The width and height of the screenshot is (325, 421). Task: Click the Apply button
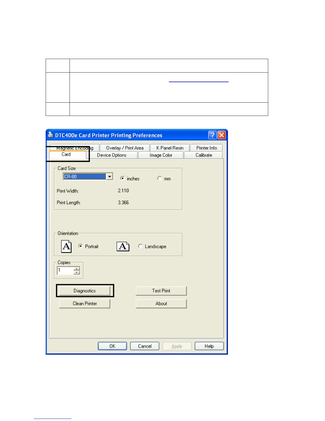pyautogui.click(x=177, y=346)
